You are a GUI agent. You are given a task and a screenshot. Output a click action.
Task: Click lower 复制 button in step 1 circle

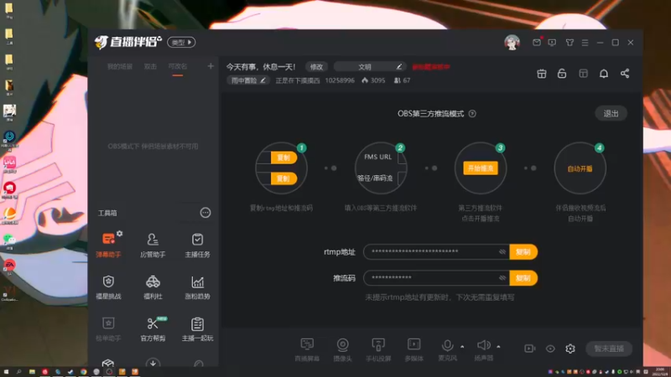click(x=283, y=178)
